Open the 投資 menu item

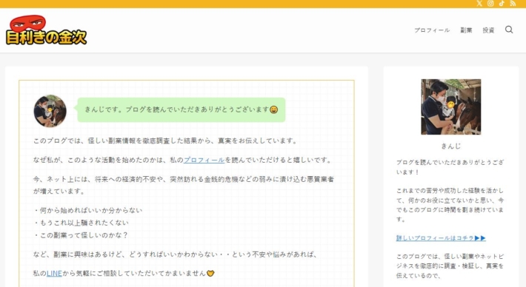(488, 30)
